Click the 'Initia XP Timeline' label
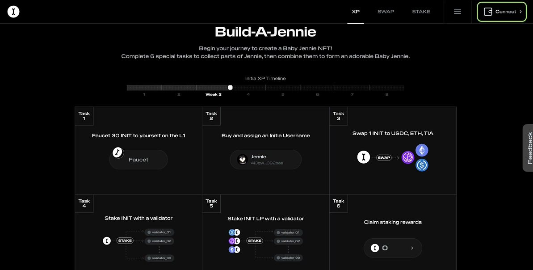The height and width of the screenshot is (270, 533). (x=265, y=78)
